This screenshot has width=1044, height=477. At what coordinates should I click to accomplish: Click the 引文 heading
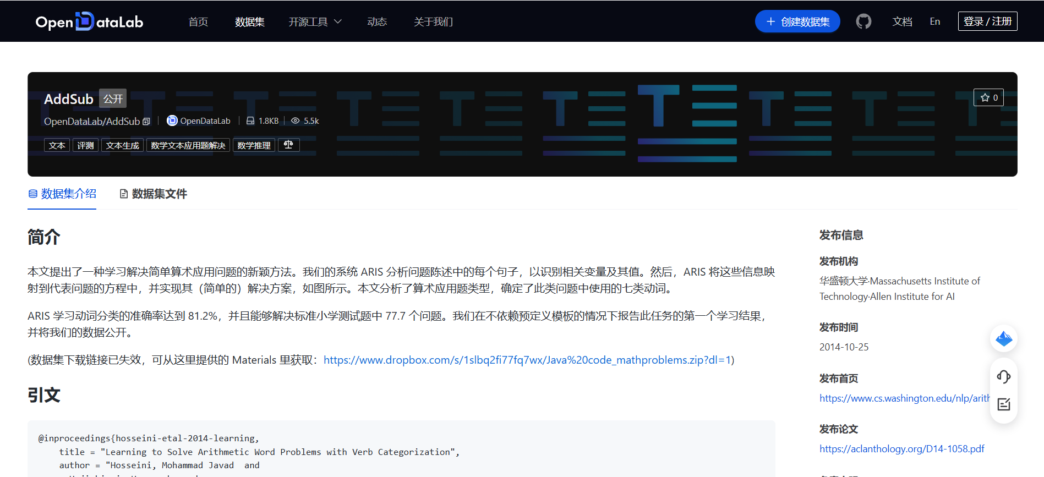pyautogui.click(x=44, y=395)
